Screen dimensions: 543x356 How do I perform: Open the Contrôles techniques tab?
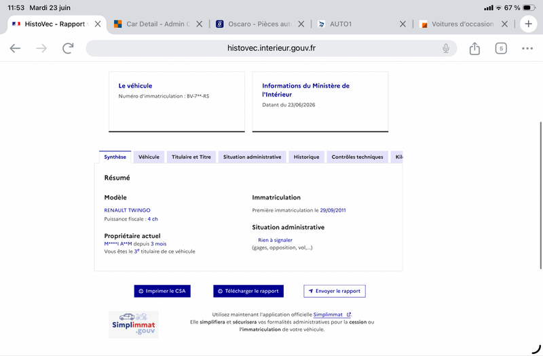coord(358,157)
